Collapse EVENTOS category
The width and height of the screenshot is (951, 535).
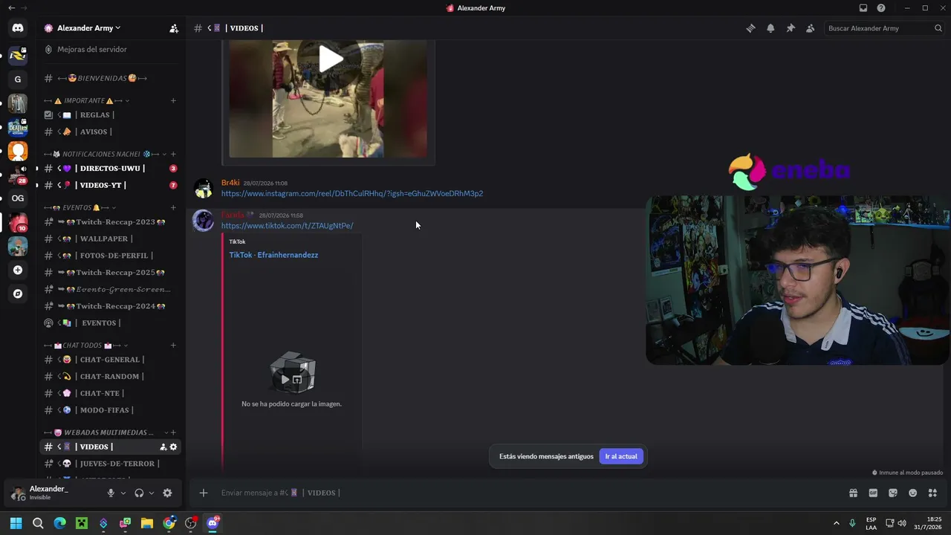tap(79, 207)
